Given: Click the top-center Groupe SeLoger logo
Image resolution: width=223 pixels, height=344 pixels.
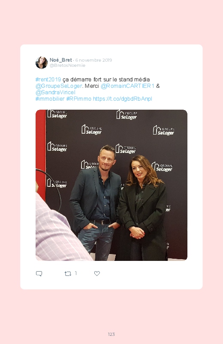Looking at the screenshot, I should (x=127, y=115).
